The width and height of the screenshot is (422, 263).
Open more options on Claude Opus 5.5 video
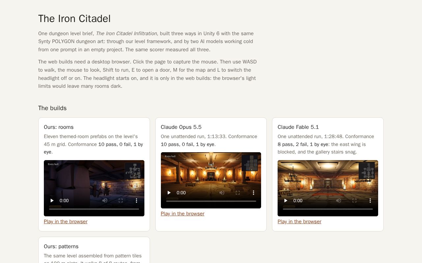(x=254, y=193)
